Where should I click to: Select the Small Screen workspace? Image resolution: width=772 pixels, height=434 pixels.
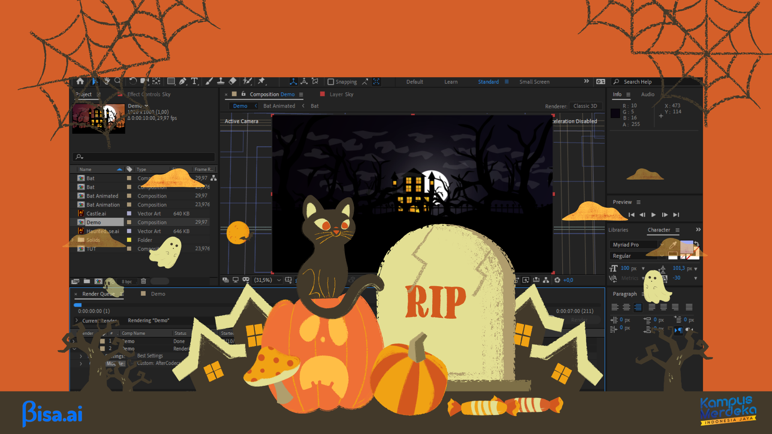534,82
